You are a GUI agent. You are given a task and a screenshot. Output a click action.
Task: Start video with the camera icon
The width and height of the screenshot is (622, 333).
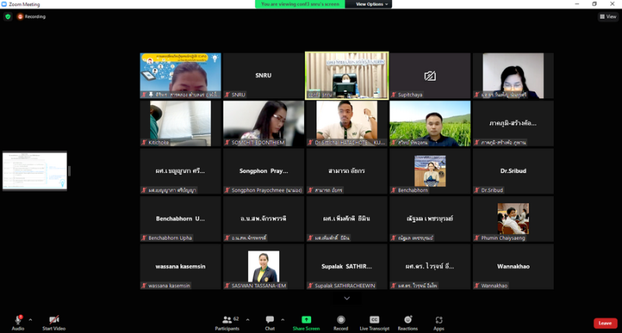click(54, 320)
